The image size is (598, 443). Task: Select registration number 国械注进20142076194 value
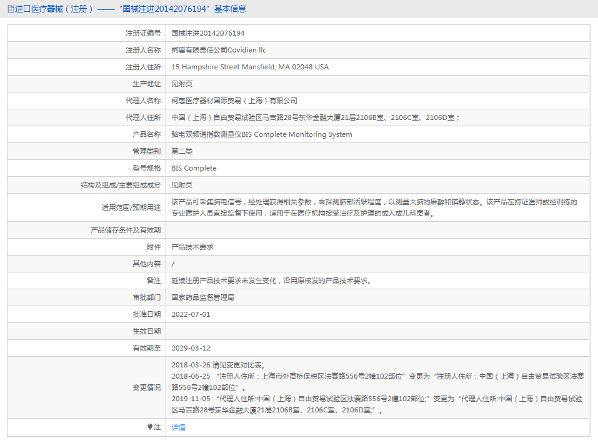click(x=208, y=33)
